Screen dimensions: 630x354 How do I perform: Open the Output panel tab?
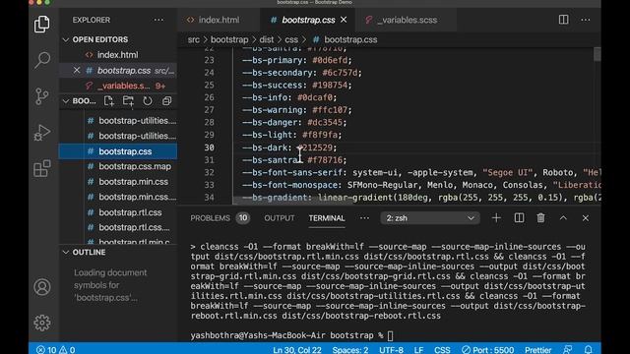(280, 218)
